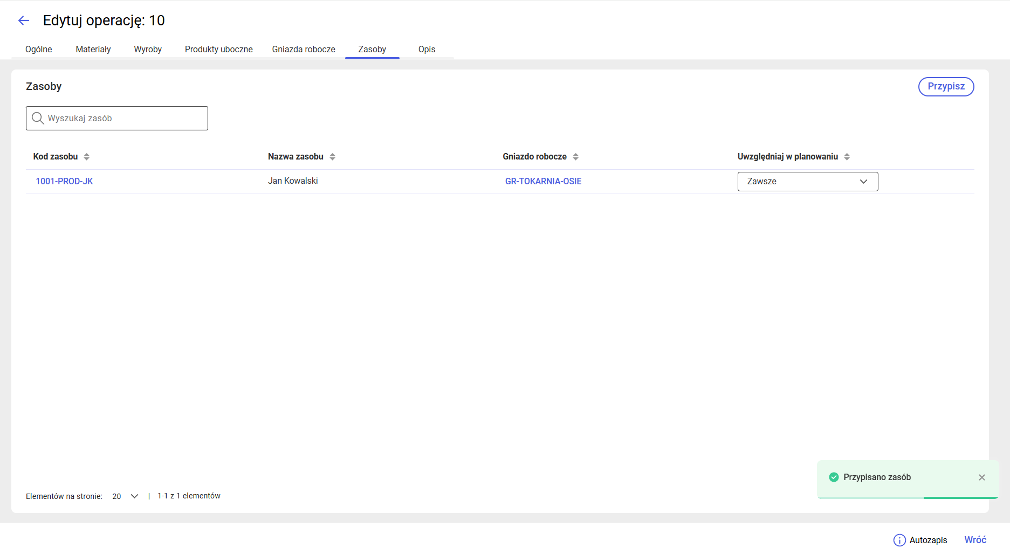Open the Materiały tab

[93, 49]
